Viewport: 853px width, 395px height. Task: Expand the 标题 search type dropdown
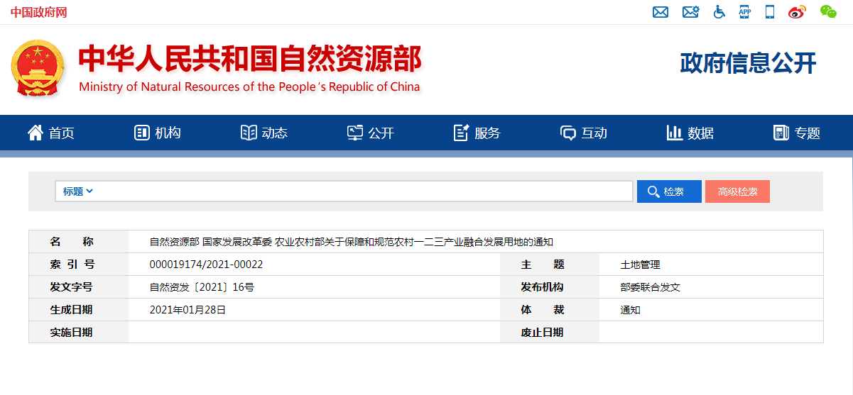click(x=78, y=191)
